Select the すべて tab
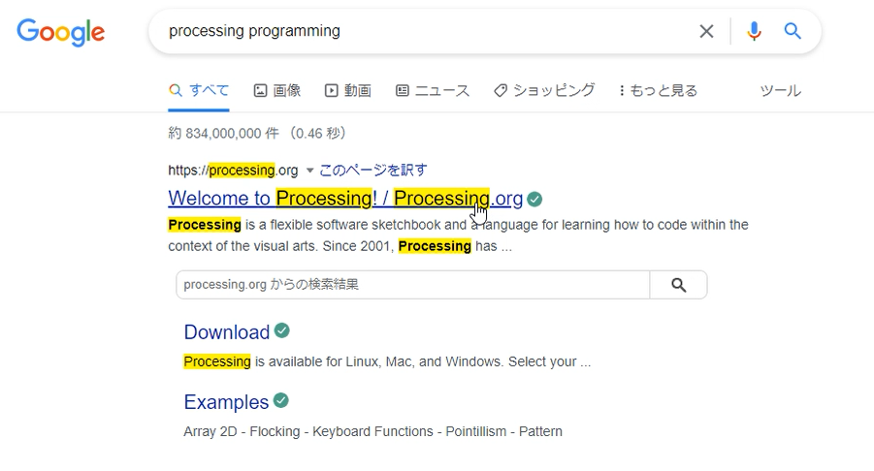Image resolution: width=874 pixels, height=471 pixels. (x=199, y=90)
